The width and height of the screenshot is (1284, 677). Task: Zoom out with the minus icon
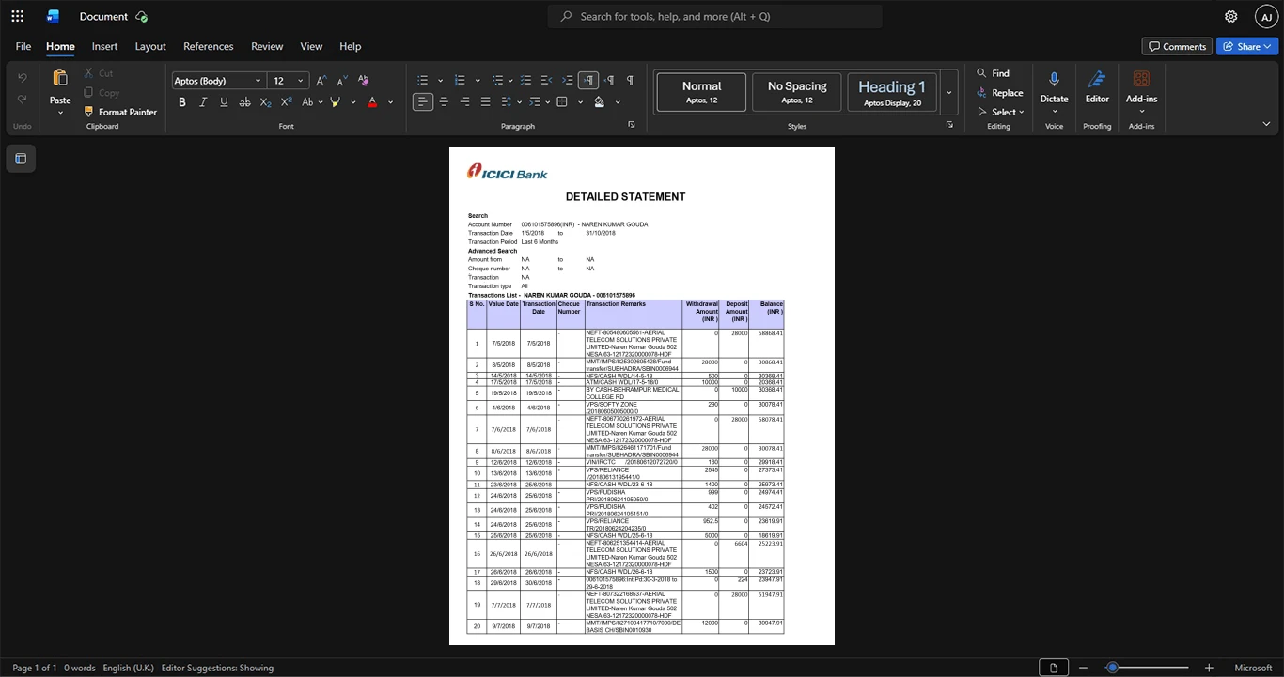(1083, 668)
